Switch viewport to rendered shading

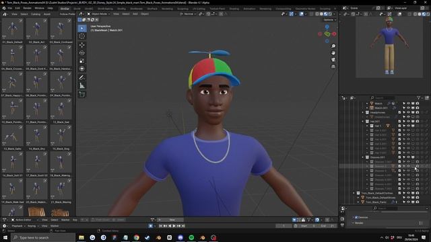330,13
